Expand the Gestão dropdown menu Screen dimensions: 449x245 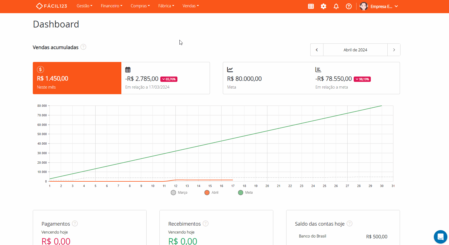click(84, 6)
